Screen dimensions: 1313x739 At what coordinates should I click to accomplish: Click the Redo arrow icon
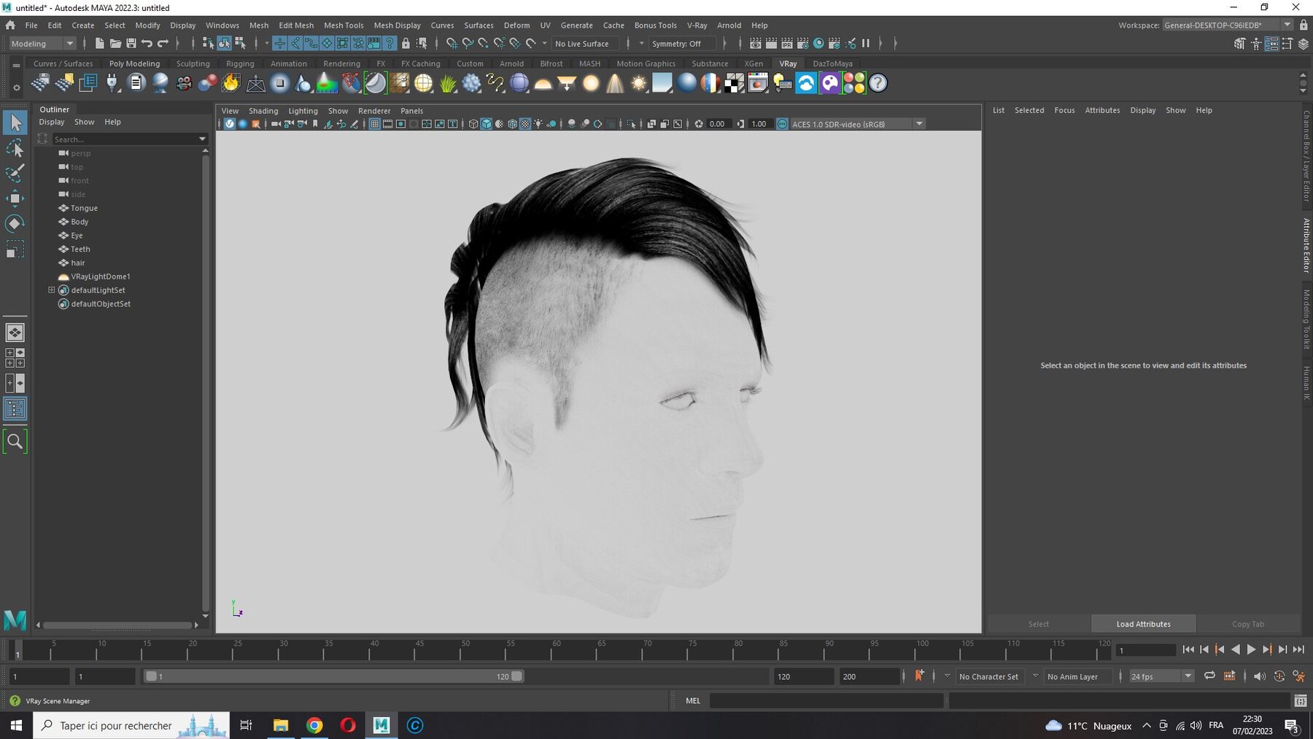(163, 44)
